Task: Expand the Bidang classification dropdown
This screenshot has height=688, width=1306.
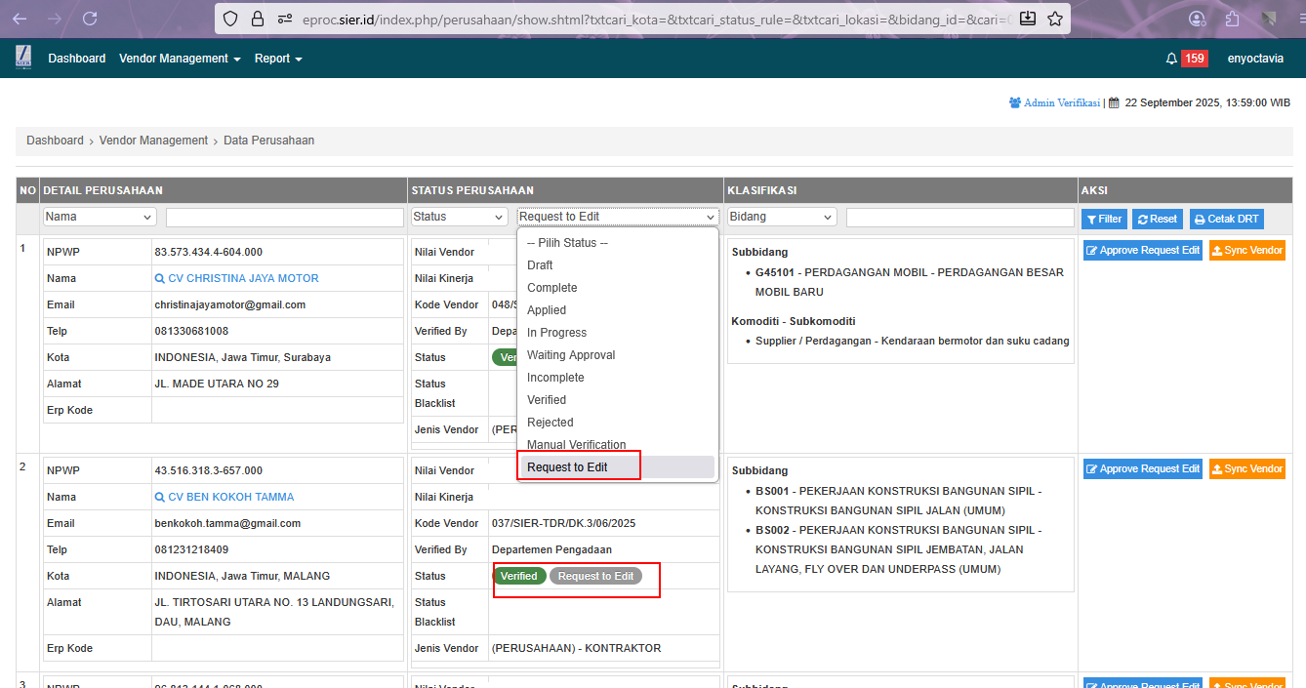Action: (782, 217)
